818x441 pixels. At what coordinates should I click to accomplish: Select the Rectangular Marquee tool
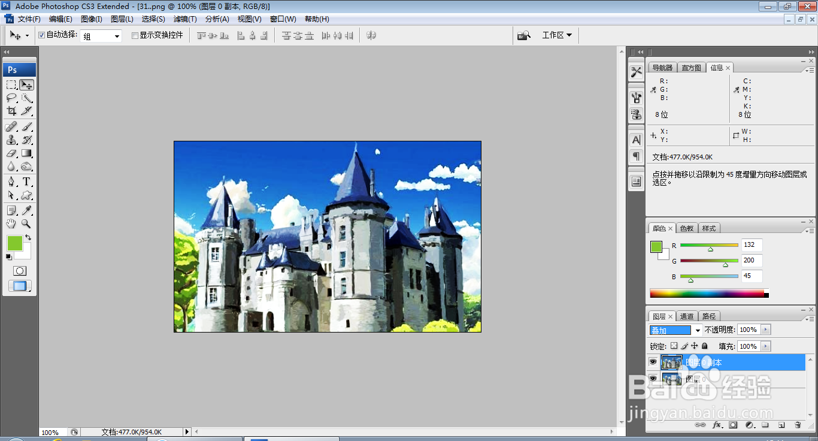[11, 85]
